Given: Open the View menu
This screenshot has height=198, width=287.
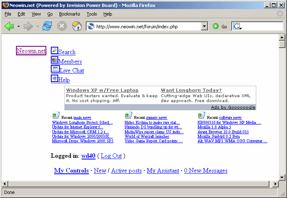Looking at the screenshot, I should click(x=36, y=14).
